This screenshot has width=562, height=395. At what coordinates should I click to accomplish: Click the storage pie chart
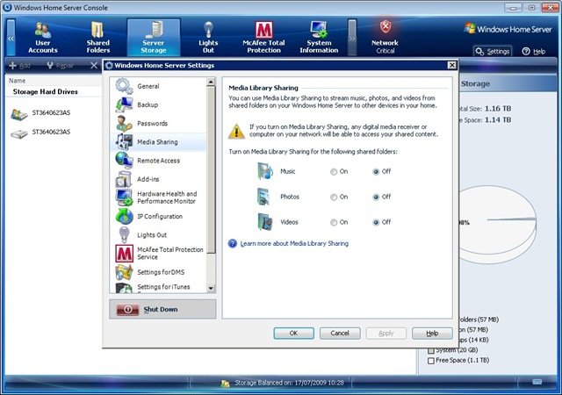[x=498, y=225]
